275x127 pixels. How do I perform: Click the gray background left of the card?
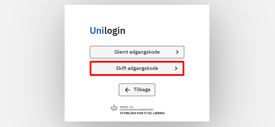coord(32,63)
